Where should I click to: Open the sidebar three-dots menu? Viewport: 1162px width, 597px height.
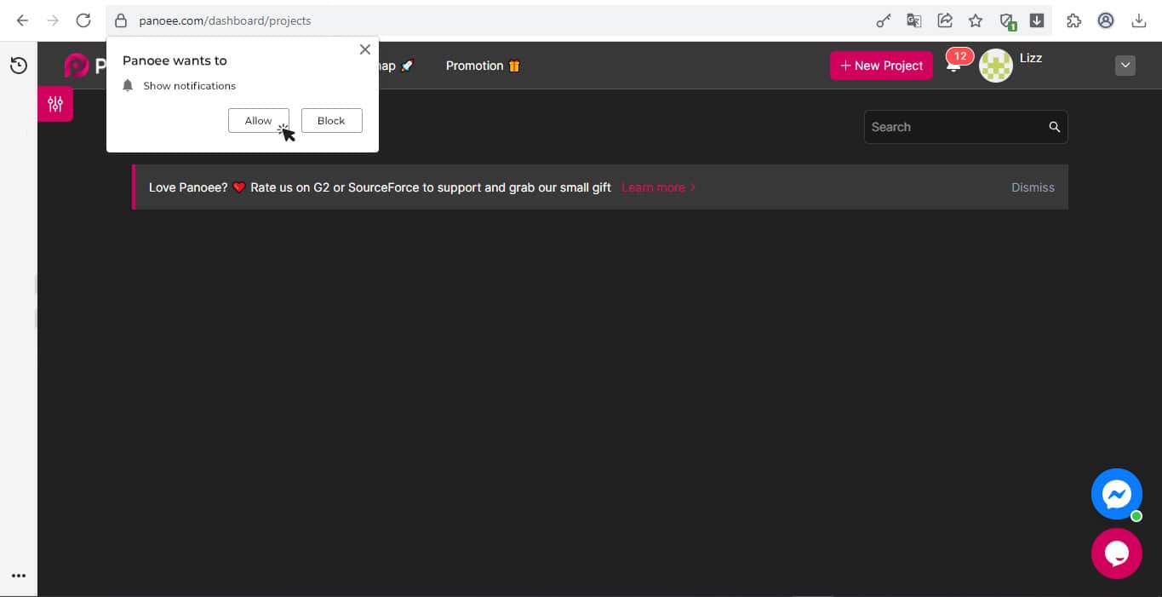pos(19,576)
